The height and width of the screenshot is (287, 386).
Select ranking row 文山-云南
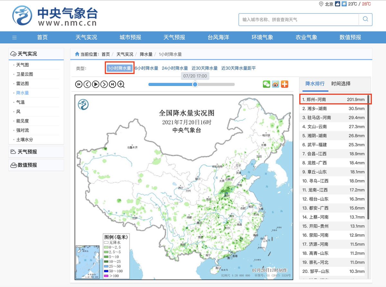(x=334, y=127)
